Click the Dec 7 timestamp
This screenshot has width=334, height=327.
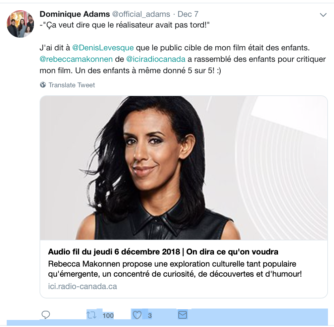pos(188,14)
